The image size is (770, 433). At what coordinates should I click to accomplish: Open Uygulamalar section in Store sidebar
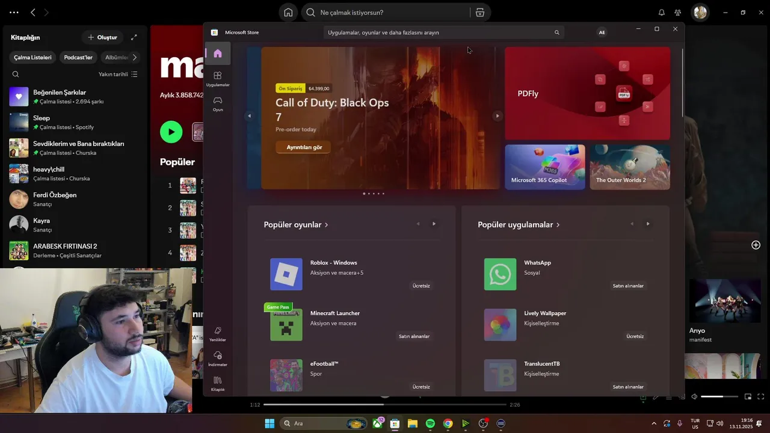tap(218, 78)
